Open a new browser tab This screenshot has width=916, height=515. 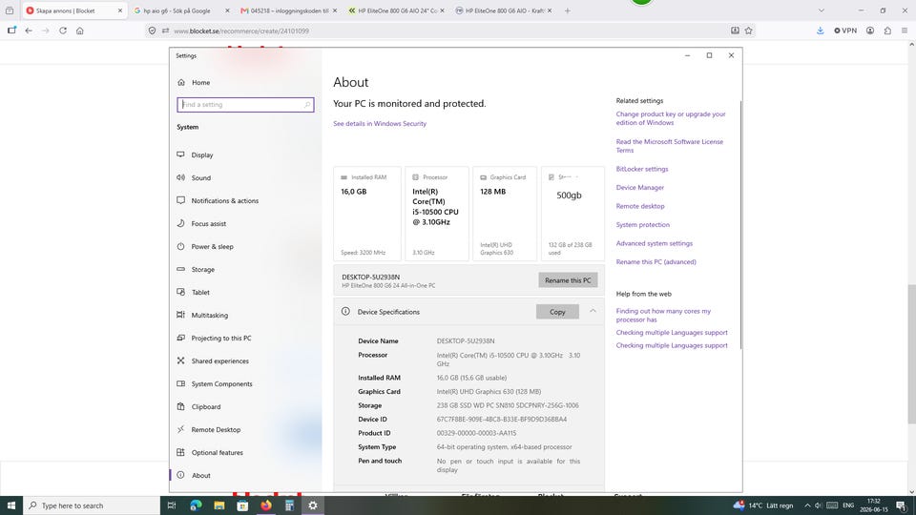click(x=567, y=10)
